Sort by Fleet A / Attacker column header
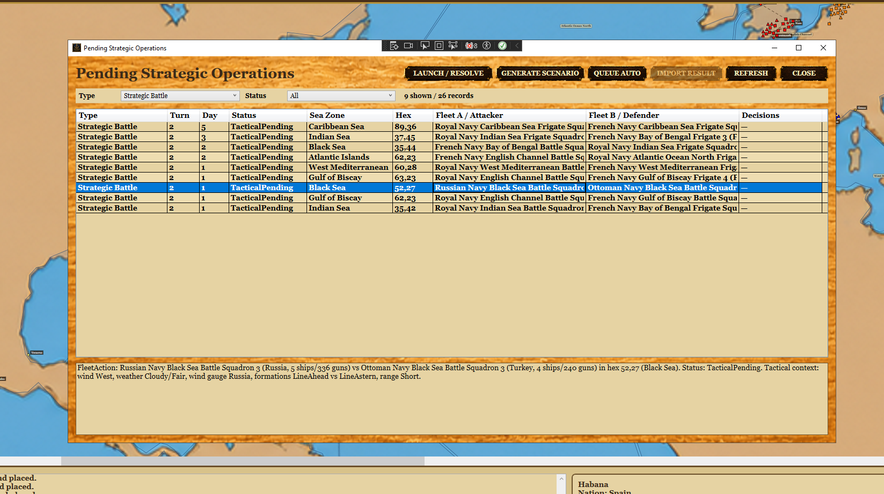Screen dimensions: 884x494 tap(509, 115)
